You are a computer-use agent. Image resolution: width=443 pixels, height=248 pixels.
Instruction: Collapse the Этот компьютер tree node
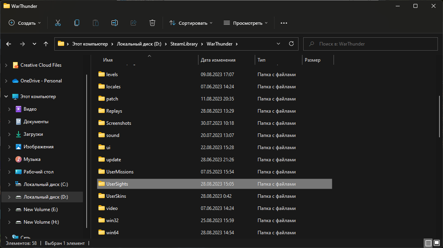6,97
